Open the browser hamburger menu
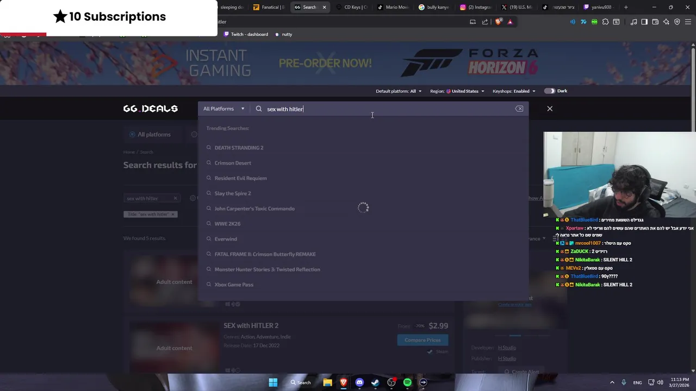 688,22
